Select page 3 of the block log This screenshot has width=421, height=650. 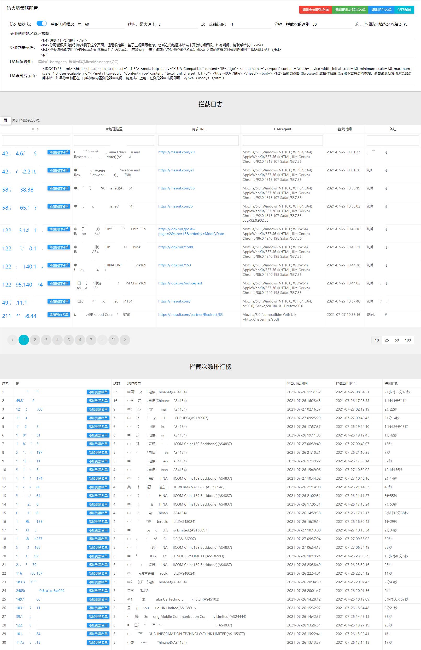(x=46, y=340)
